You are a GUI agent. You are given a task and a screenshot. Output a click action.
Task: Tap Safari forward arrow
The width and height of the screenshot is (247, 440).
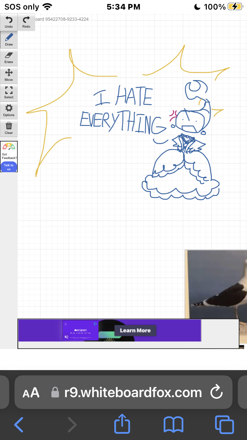point(72,424)
